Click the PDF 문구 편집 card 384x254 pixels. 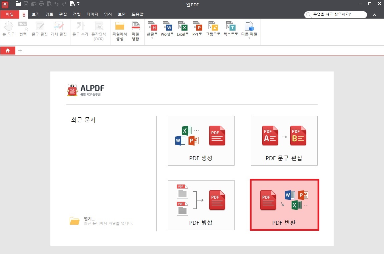point(284,141)
